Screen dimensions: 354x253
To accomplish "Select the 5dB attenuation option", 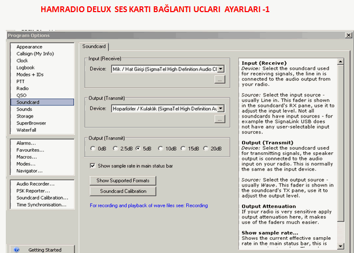I will click(x=138, y=149).
